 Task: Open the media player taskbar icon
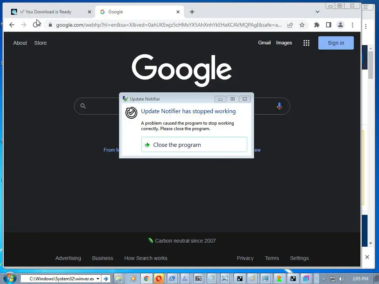(x=133, y=278)
